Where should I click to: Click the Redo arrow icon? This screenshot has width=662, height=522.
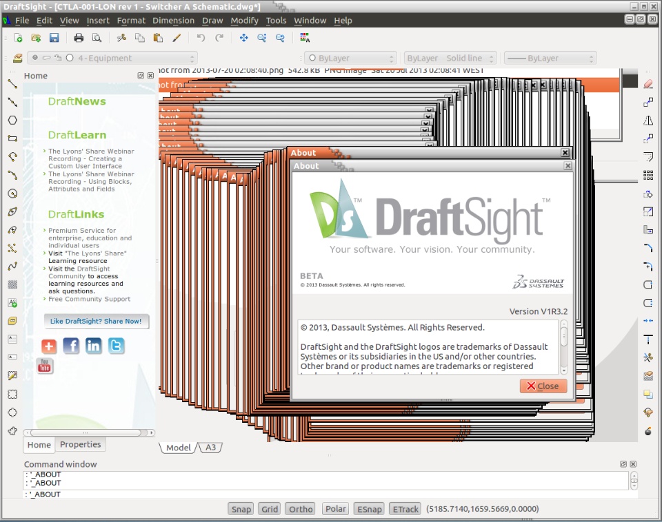pyautogui.click(x=219, y=38)
